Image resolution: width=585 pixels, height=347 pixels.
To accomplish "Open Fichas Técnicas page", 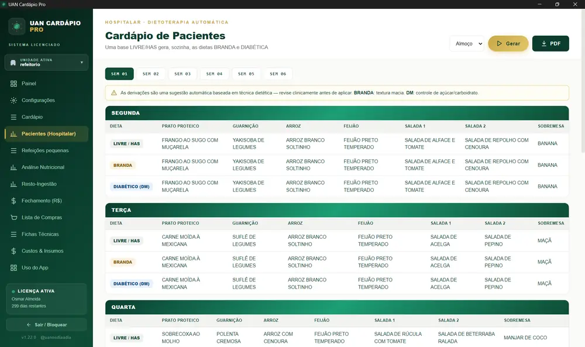I will (47, 234).
